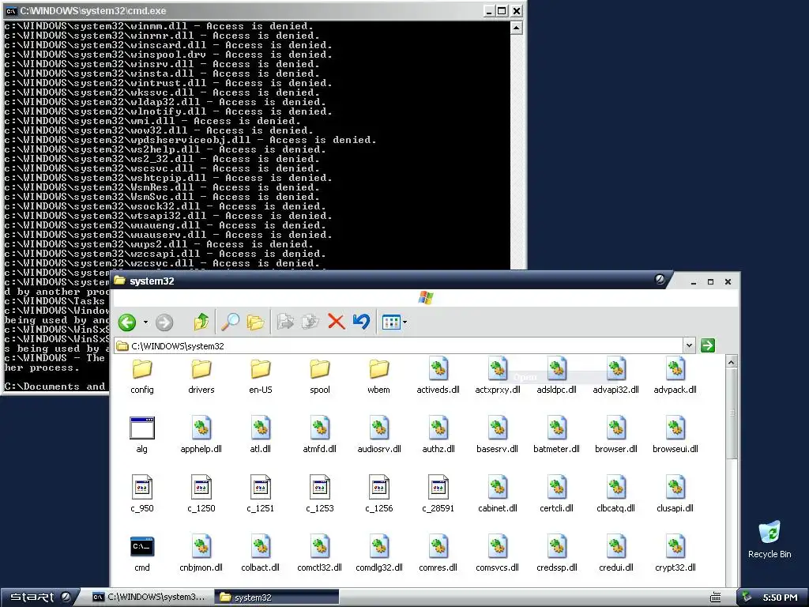809x607 pixels.
Task: Select the advpack.dll file
Action: 675,376
